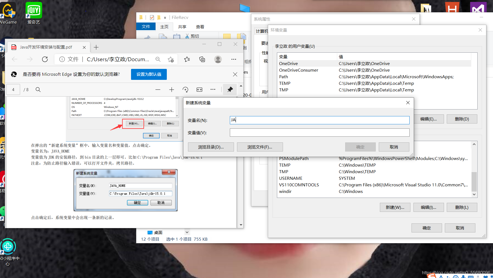Click the site info icon in address bar
This screenshot has height=278, width=493.
(62, 59)
